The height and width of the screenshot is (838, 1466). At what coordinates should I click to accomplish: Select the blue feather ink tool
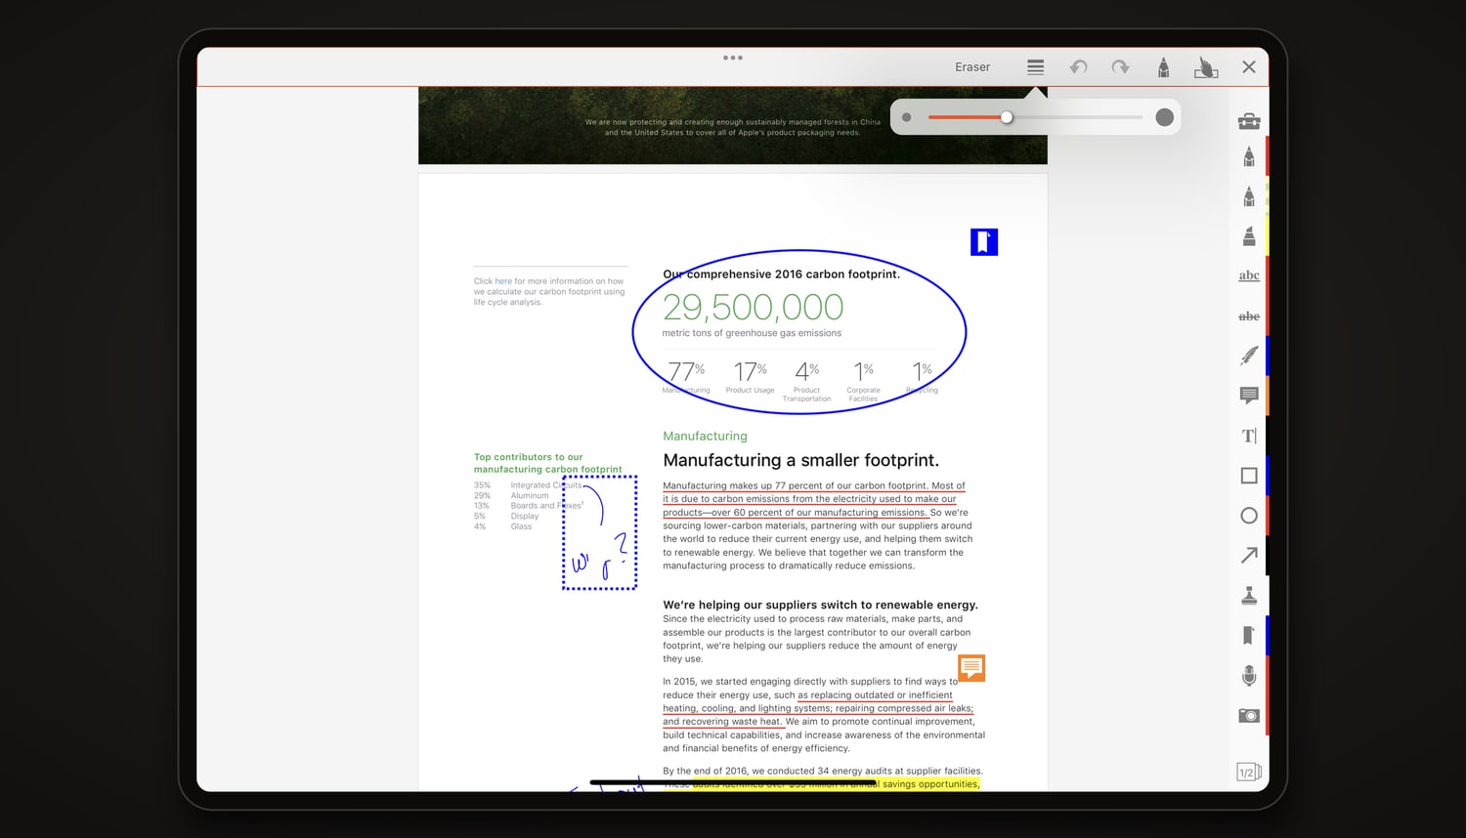tap(1249, 356)
